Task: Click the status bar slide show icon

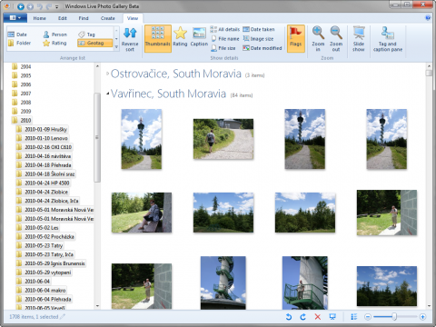Action: pos(332,317)
